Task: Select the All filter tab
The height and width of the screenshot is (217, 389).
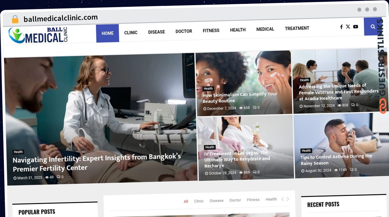Action: point(186,201)
